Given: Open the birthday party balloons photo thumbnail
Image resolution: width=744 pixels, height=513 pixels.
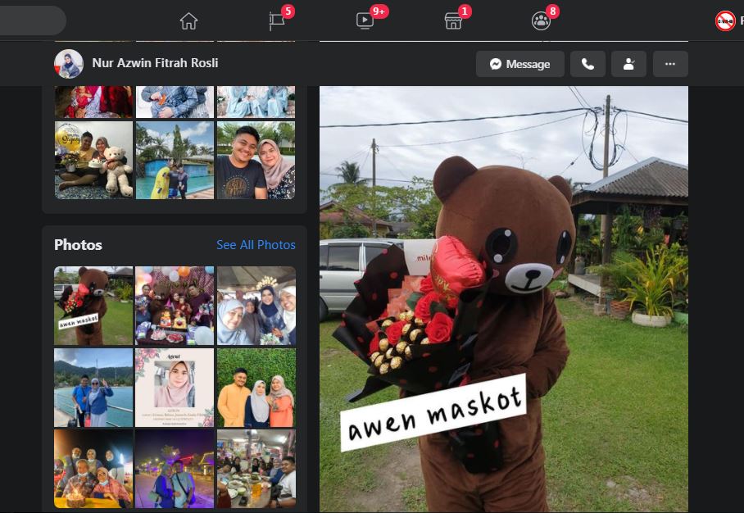Looking at the screenshot, I should pos(175,306).
